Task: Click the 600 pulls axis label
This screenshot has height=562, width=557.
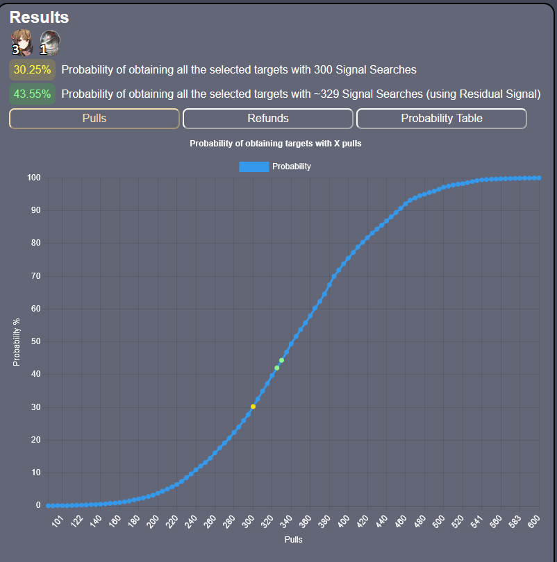Action: tap(534, 521)
